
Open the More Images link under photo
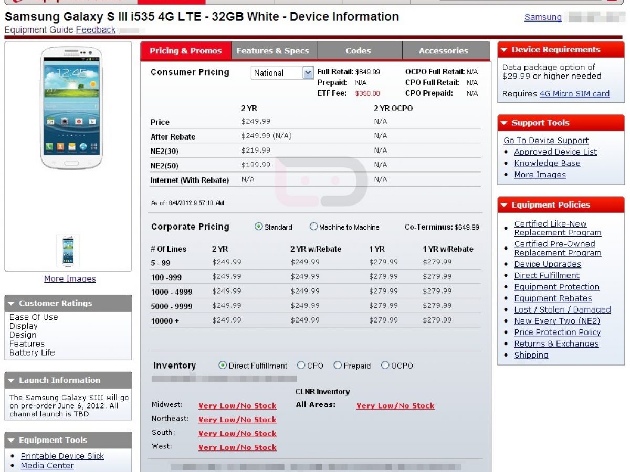[70, 279]
